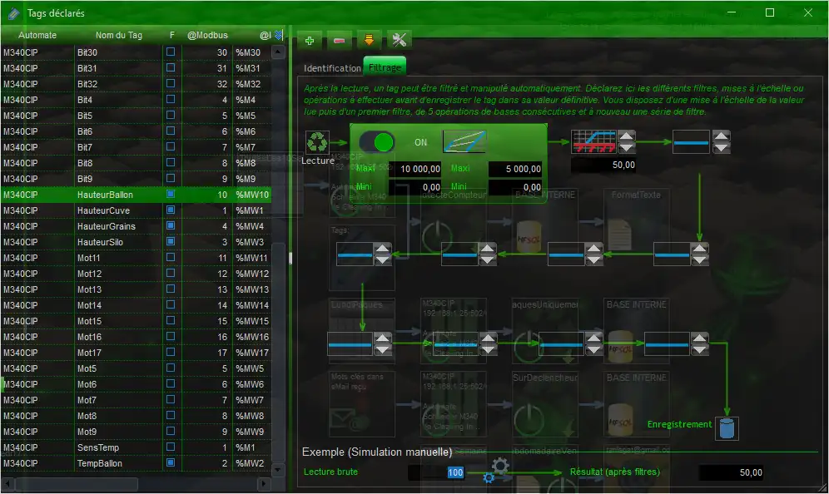Screen dimensions: 829x494
Task: Switch to the Identification tab
Action: 332,68
